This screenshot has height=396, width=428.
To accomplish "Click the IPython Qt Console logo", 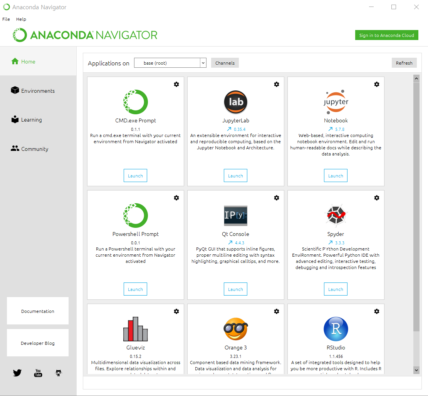I will (x=235, y=216).
